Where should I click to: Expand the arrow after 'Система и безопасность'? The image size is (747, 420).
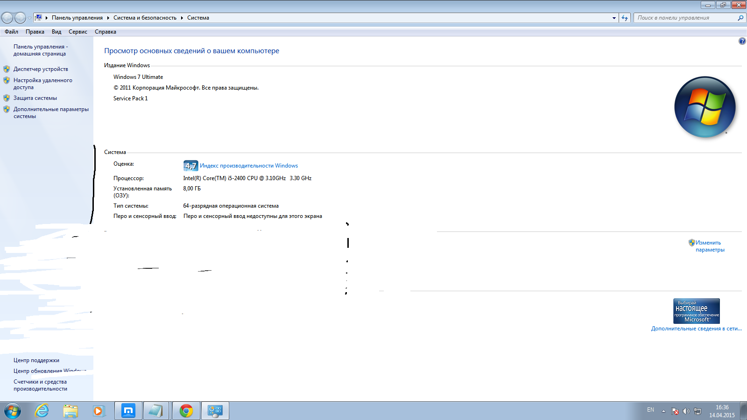(182, 18)
